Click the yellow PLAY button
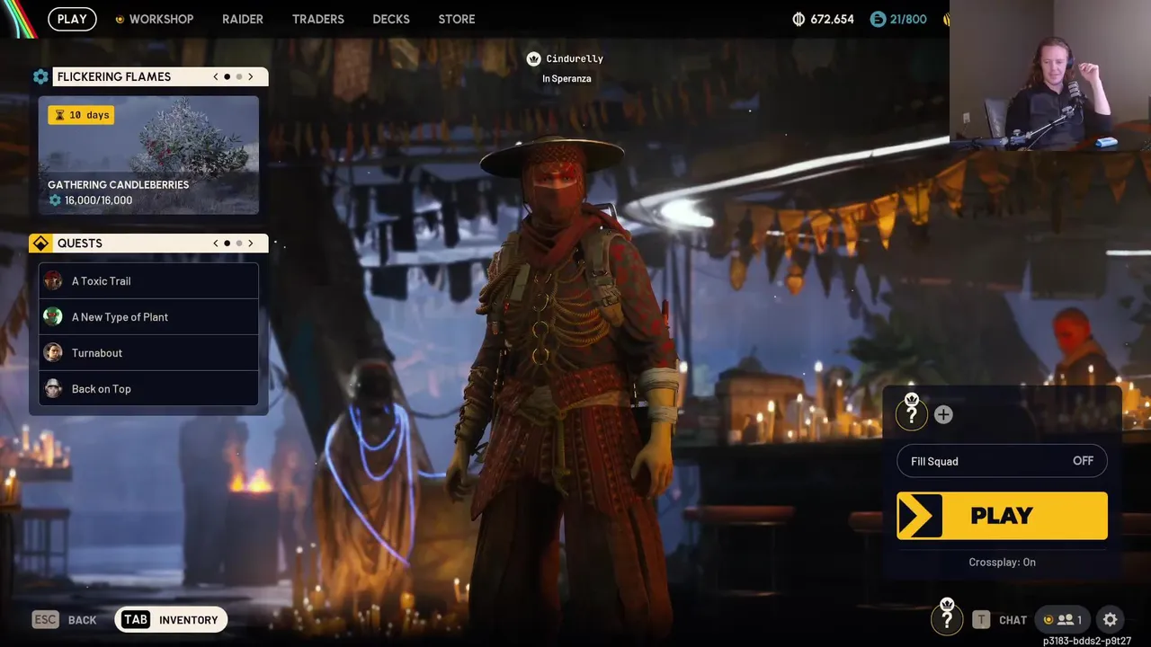This screenshot has width=1151, height=647. coord(1002,516)
